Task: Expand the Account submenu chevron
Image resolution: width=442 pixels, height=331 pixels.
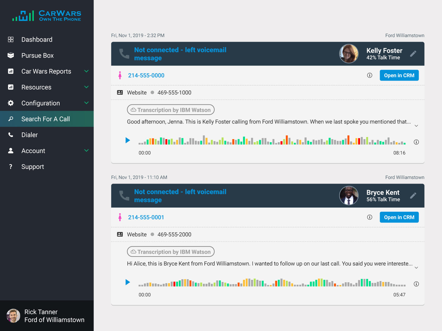Action: [87, 150]
